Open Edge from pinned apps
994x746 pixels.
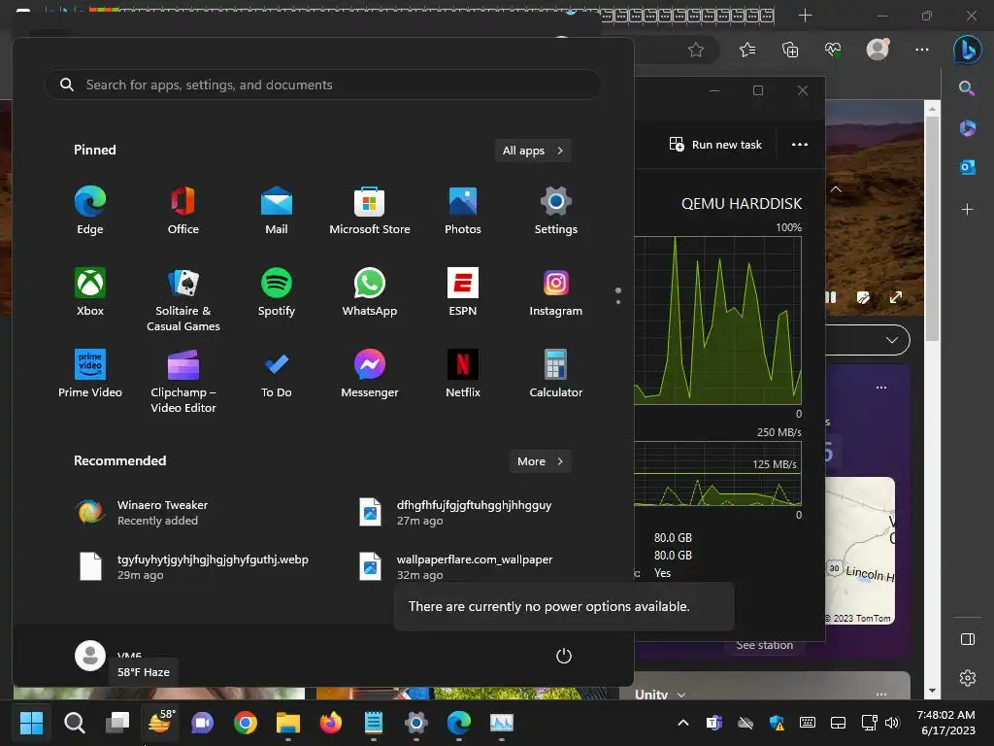[x=90, y=211]
